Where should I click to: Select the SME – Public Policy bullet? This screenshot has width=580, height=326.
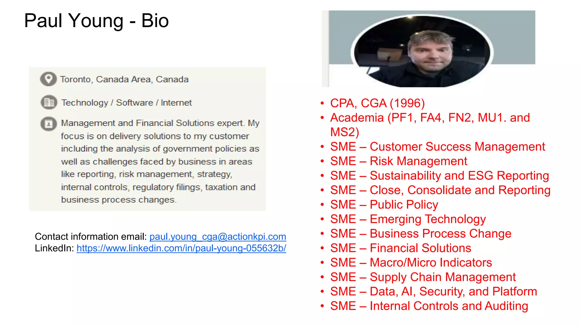[384, 205]
